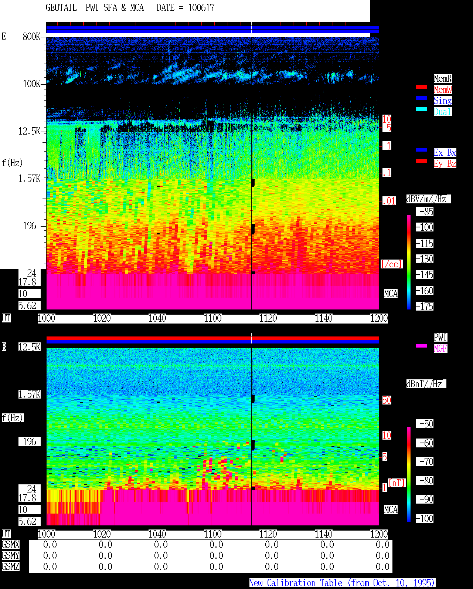The height and width of the screenshot is (589, 473).
Task: Click the cyan Dual legend swatch
Action: click(x=421, y=109)
